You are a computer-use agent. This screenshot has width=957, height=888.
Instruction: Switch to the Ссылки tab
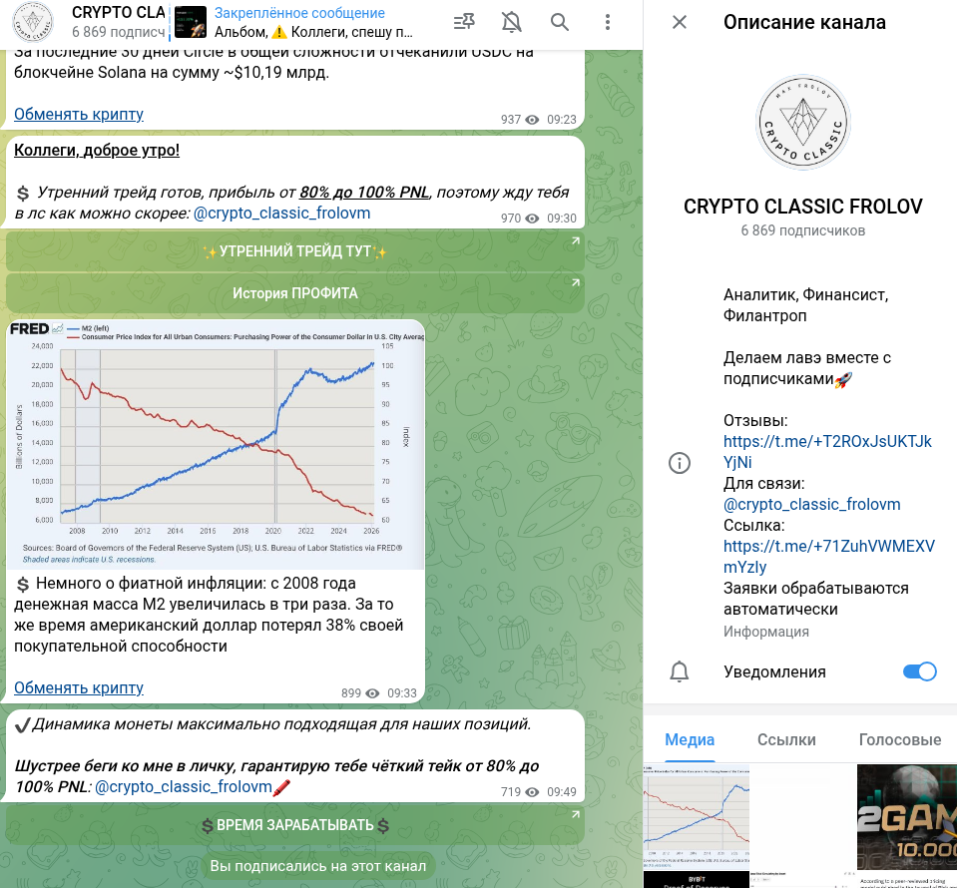coord(786,739)
